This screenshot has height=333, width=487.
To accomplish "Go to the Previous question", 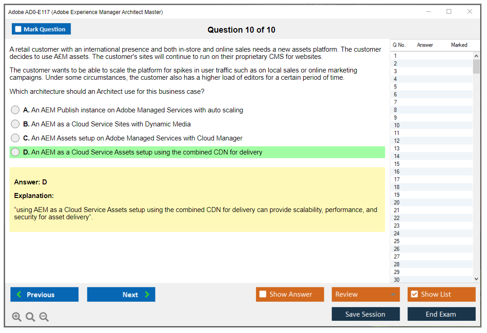I will (44, 294).
